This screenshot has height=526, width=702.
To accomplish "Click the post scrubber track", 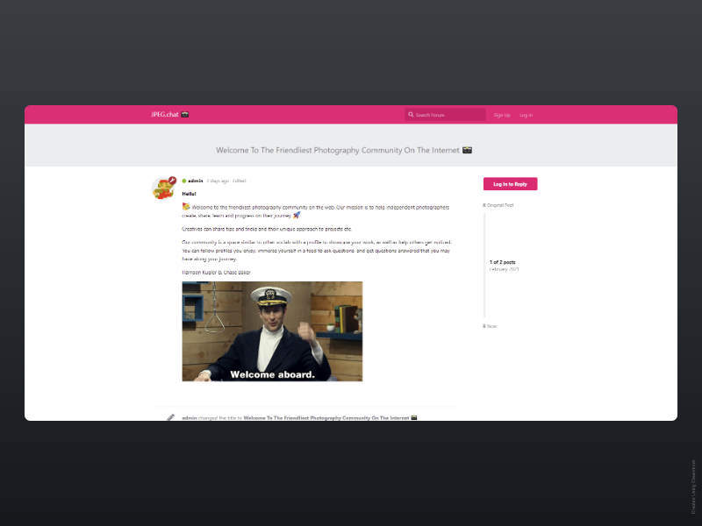I will point(484,266).
